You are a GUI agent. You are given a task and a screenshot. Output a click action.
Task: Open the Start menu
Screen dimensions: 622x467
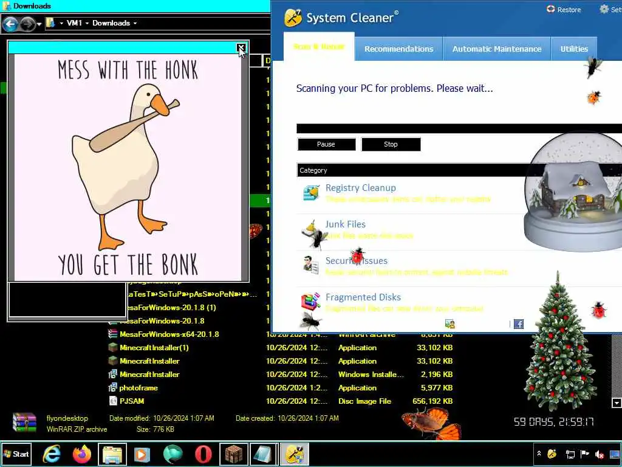[16, 454]
